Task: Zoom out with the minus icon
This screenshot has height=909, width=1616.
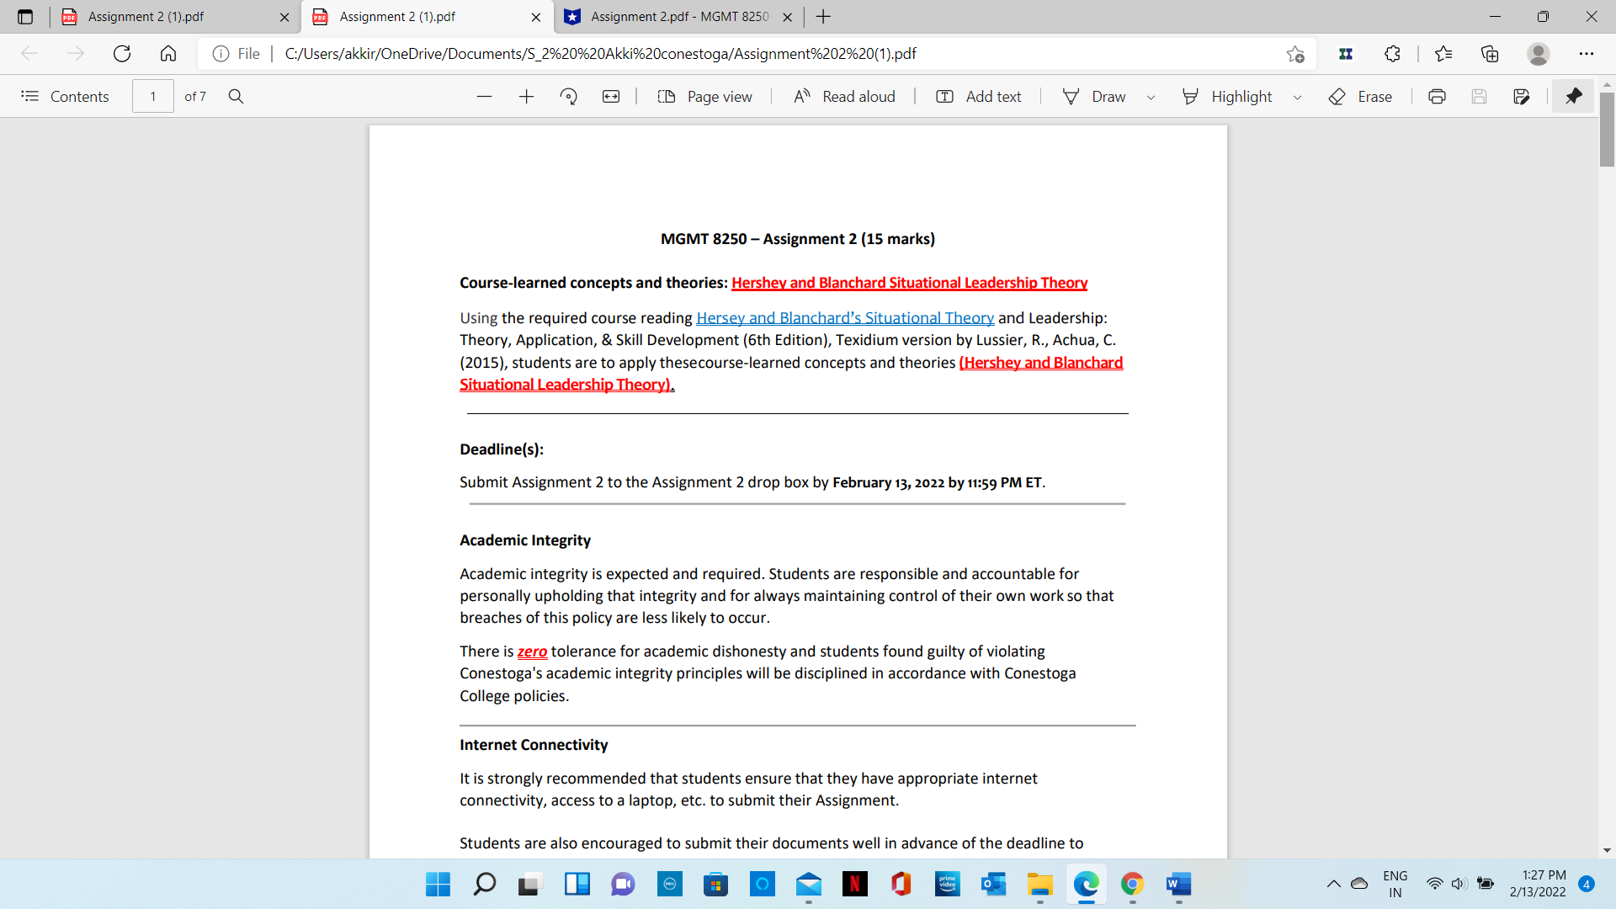Action: 484,97
